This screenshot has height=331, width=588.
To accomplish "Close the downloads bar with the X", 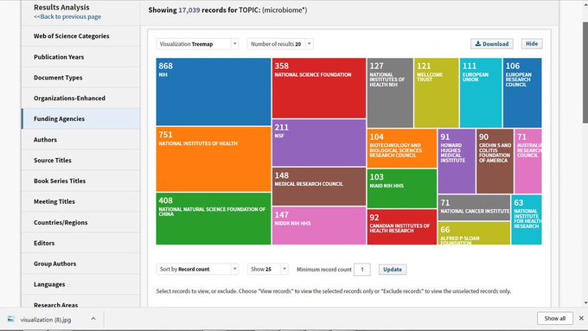I will tap(581, 318).
